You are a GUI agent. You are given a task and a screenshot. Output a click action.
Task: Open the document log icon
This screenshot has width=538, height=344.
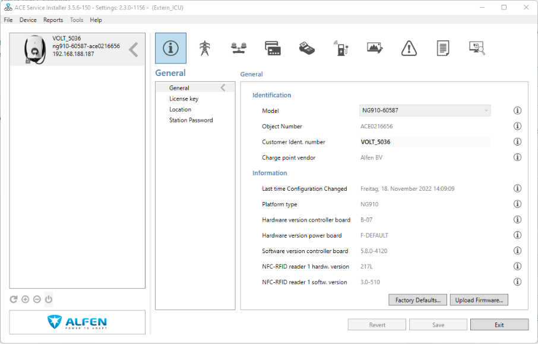click(x=443, y=48)
